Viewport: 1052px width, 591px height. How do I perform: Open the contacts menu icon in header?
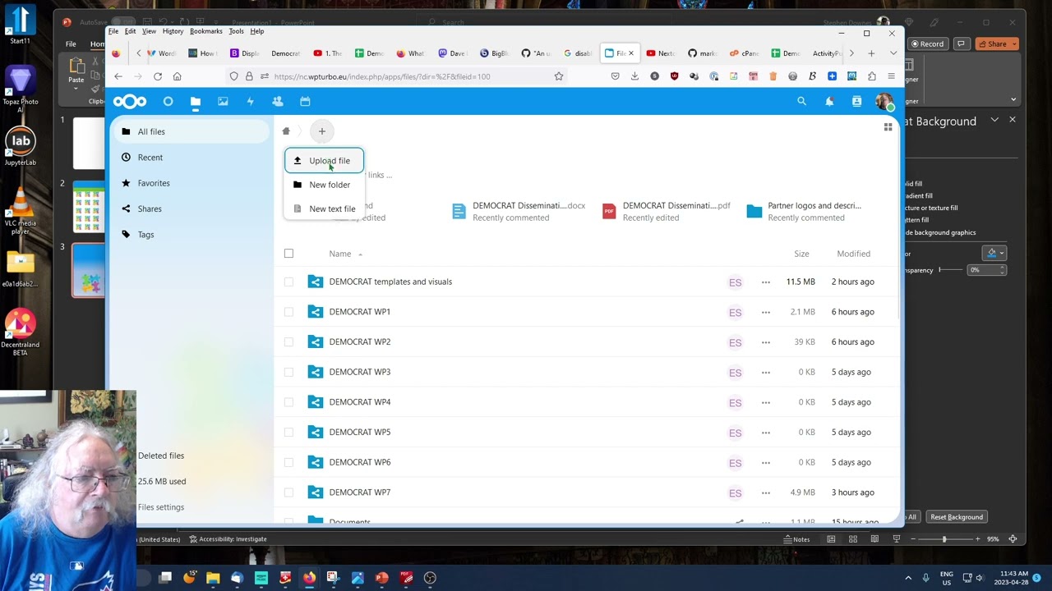tap(856, 102)
